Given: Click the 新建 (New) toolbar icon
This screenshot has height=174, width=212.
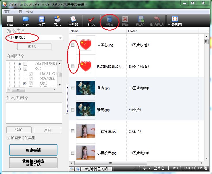Looking at the screenshot, I should [10, 21].
